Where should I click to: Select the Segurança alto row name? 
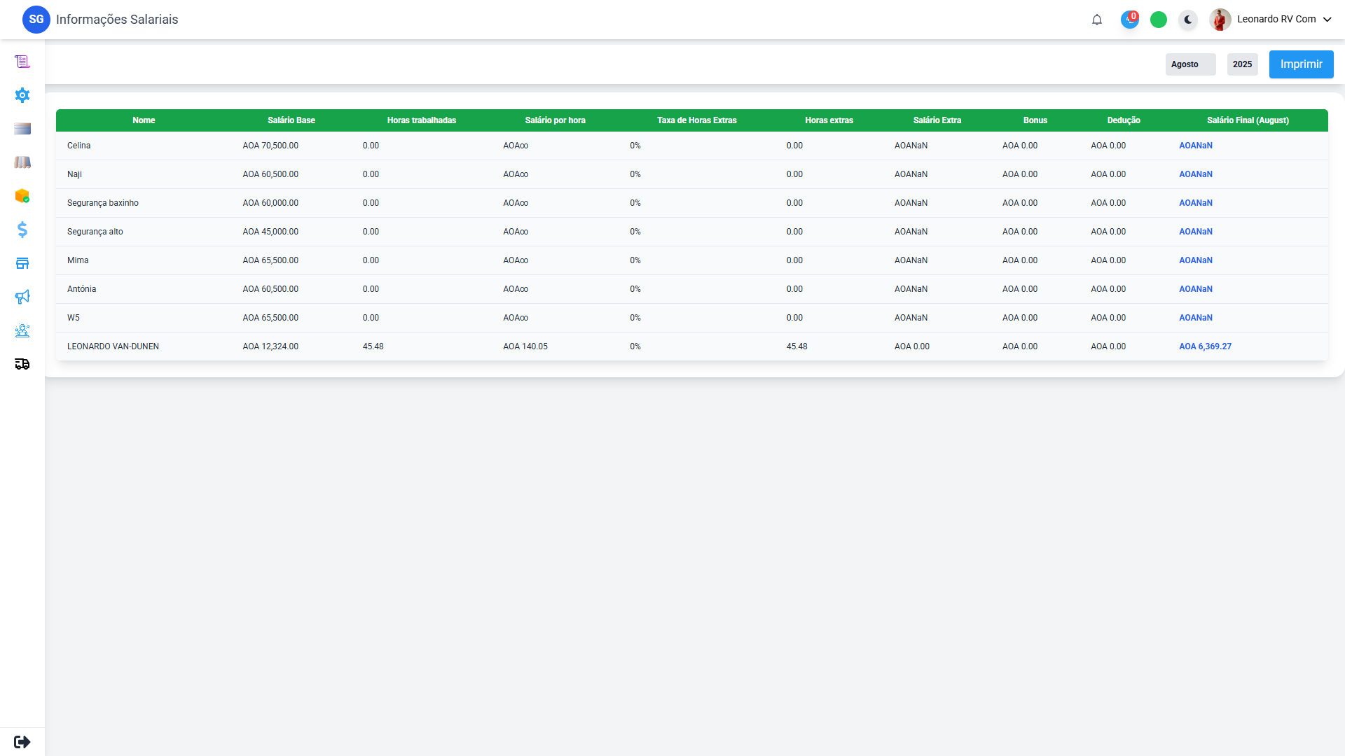coord(95,232)
